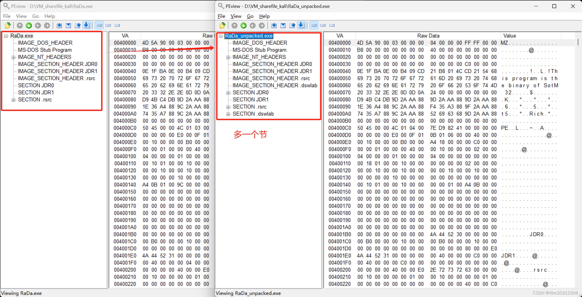This screenshot has height=297, width=582.
Task: Open View menu in RaDa_unpacked.exe window
Action: coord(236,16)
